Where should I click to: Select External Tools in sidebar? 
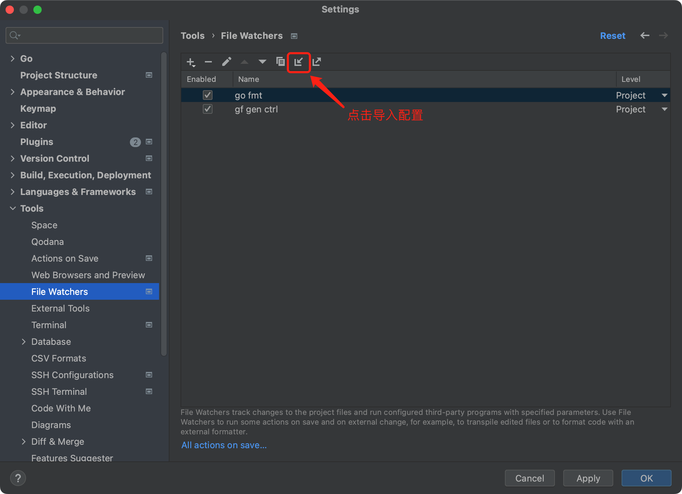(x=60, y=308)
